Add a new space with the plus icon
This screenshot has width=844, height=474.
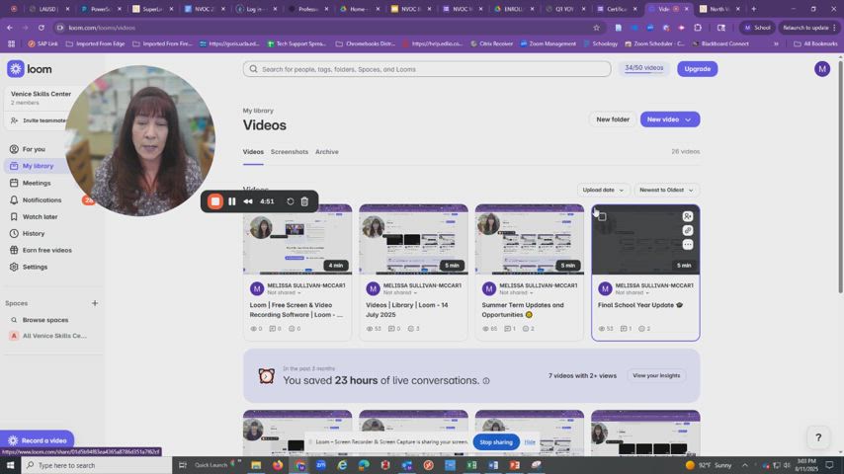[95, 303]
